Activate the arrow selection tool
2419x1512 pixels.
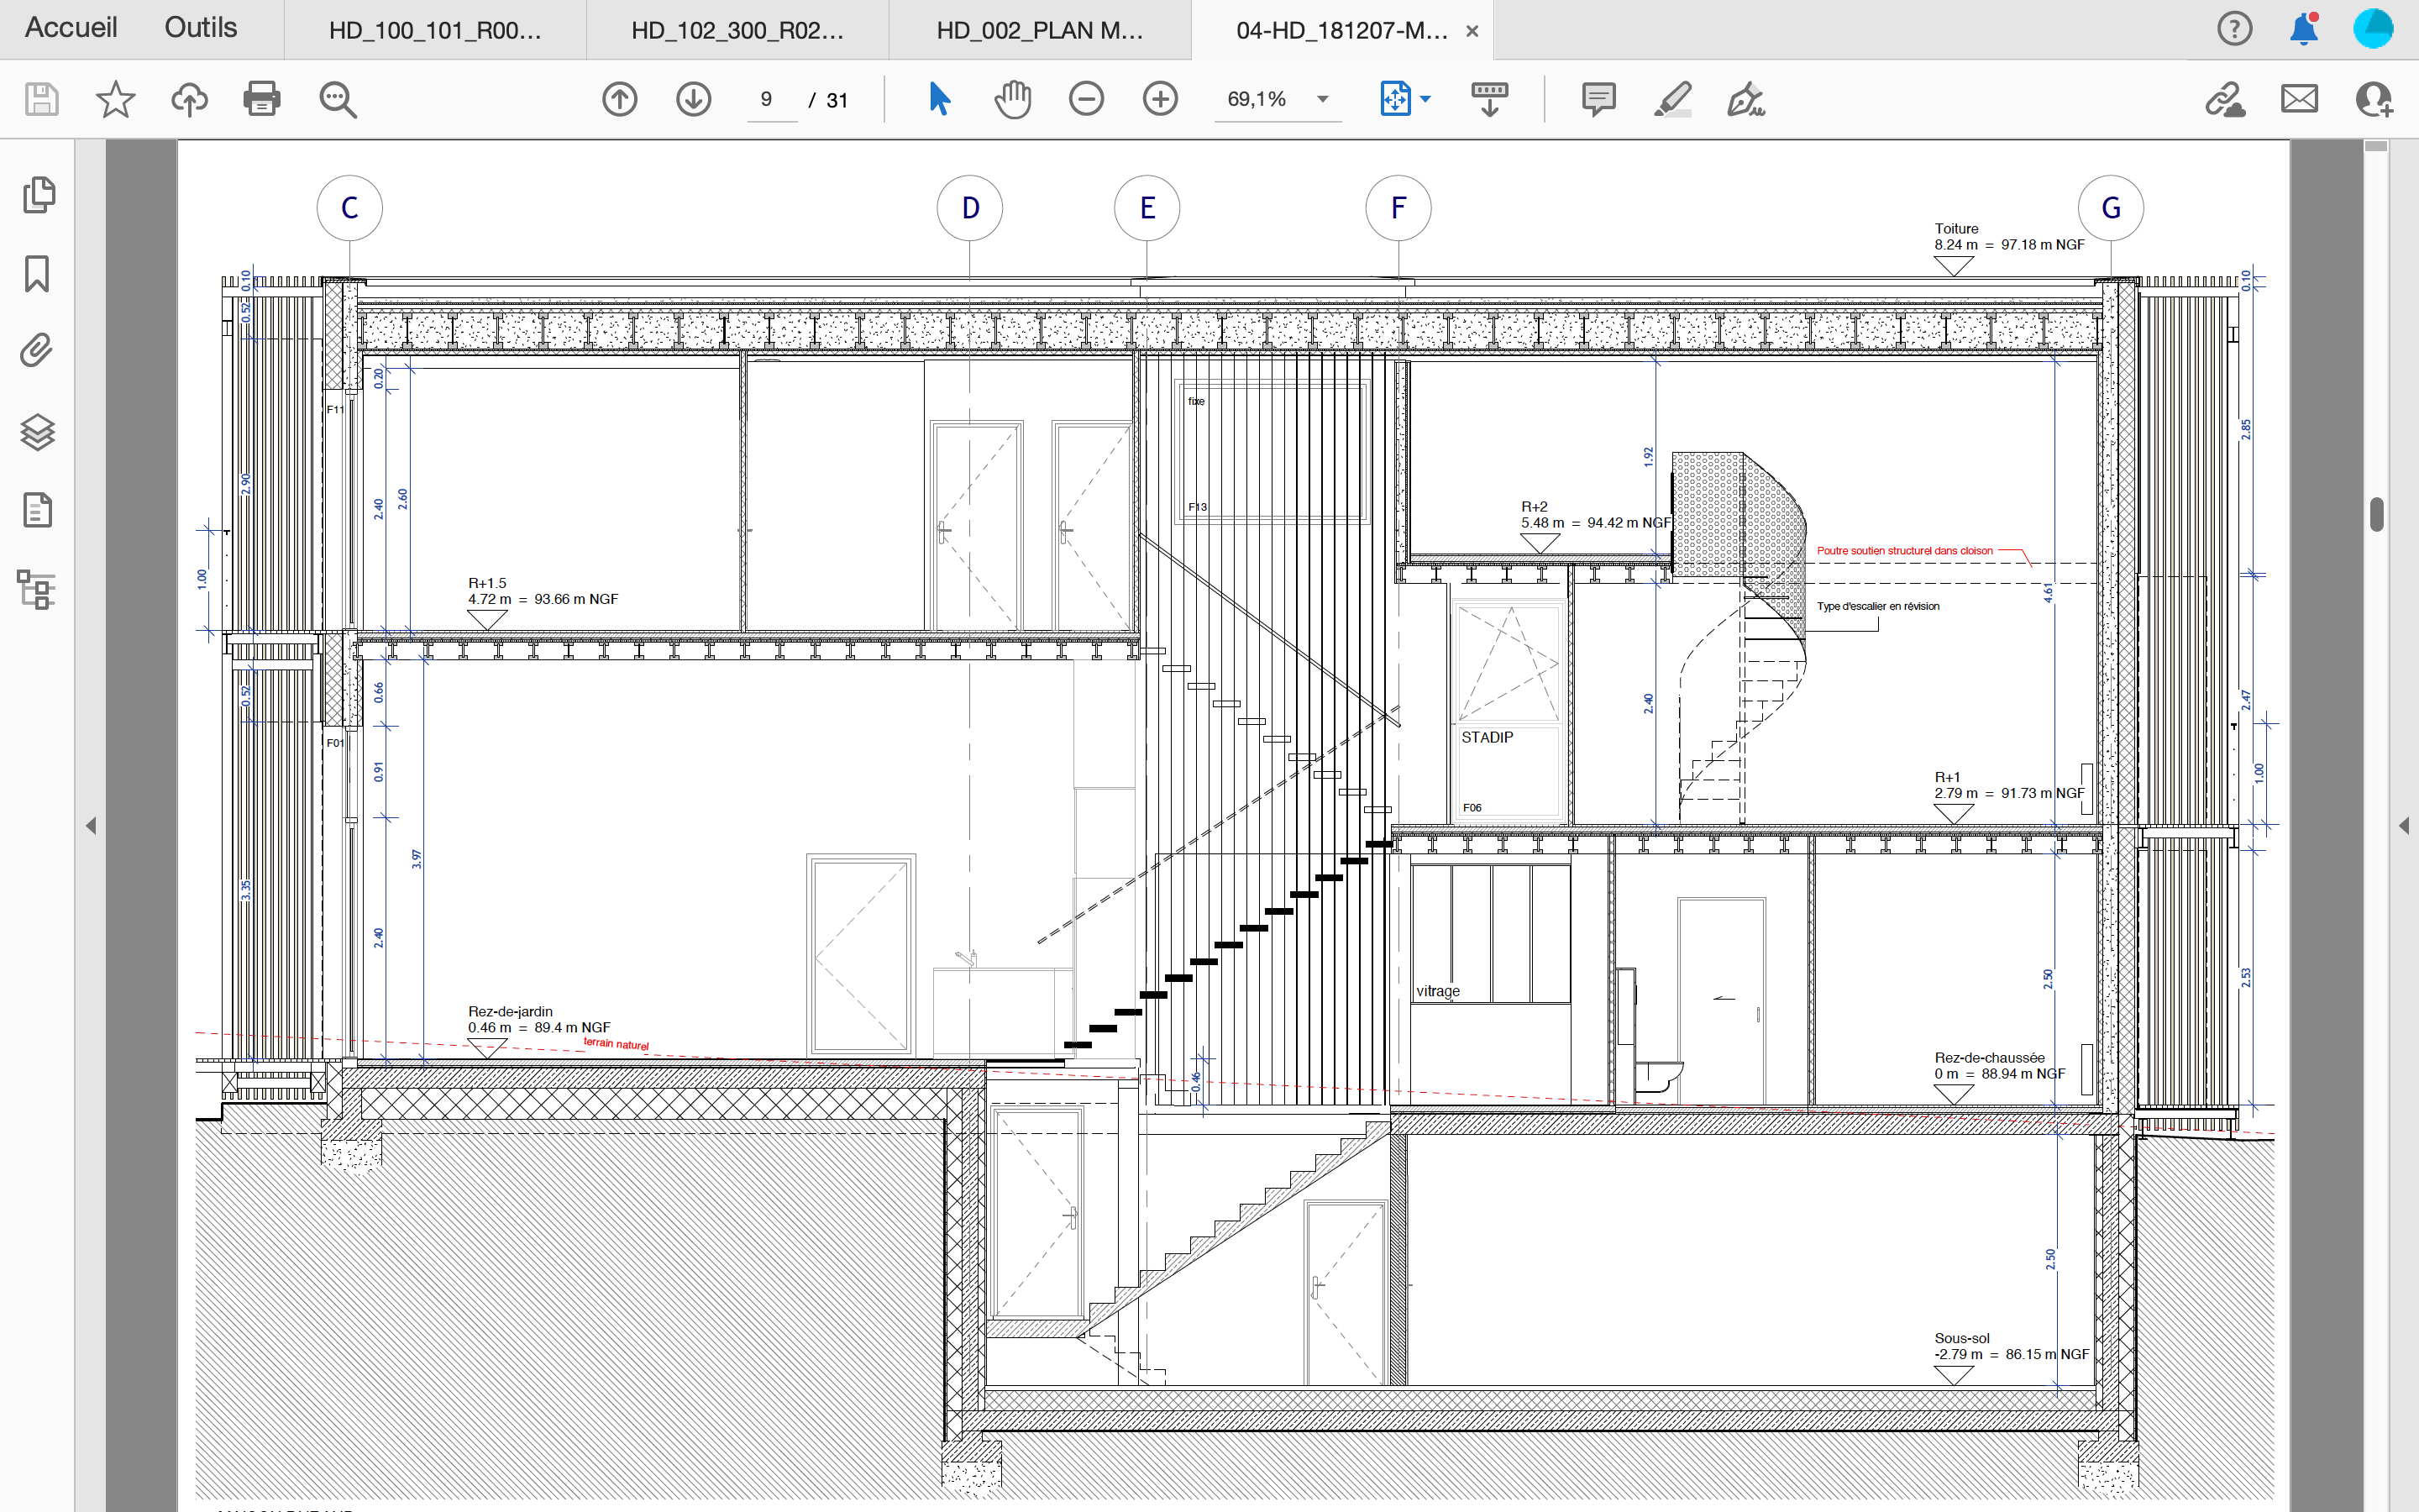(938, 99)
